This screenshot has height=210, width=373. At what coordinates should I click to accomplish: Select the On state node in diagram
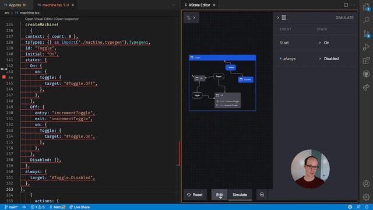199,78
